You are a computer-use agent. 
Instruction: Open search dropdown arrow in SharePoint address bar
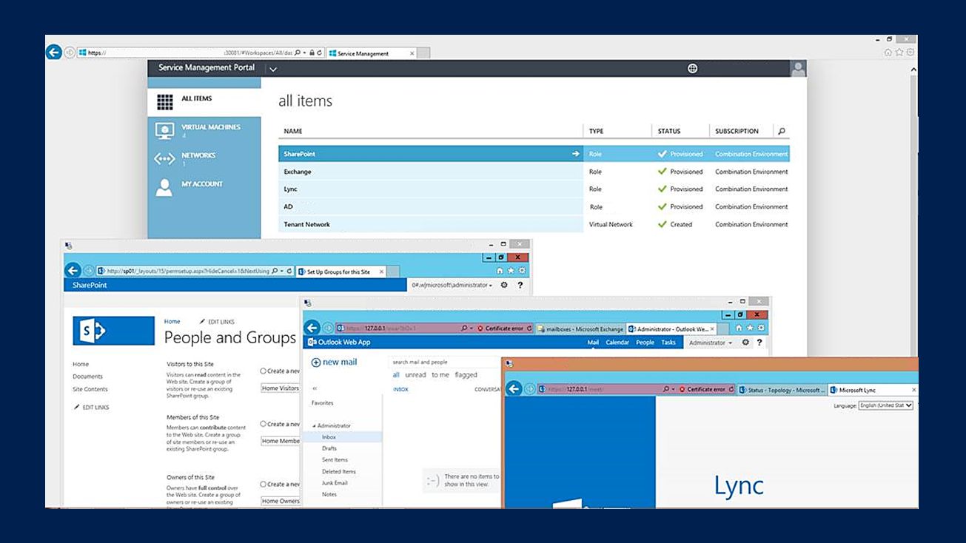(281, 271)
